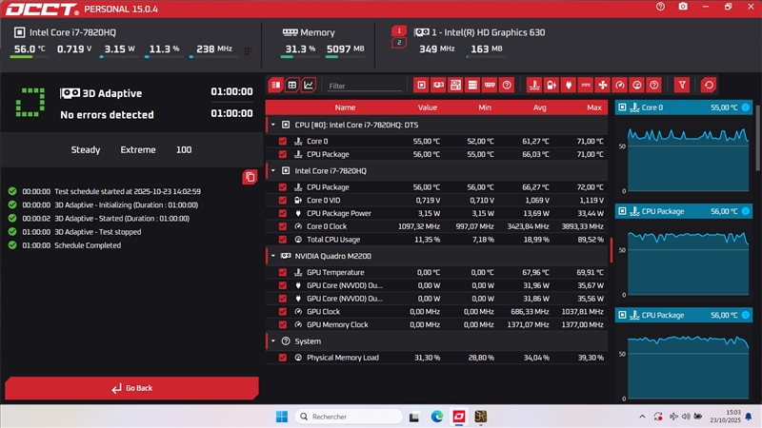Open the Windows Start menu

click(x=282, y=417)
